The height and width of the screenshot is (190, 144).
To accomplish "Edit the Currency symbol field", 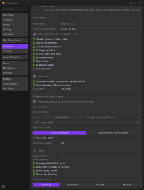I will pos(100,143).
